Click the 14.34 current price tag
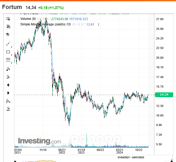 click(x=164, y=95)
